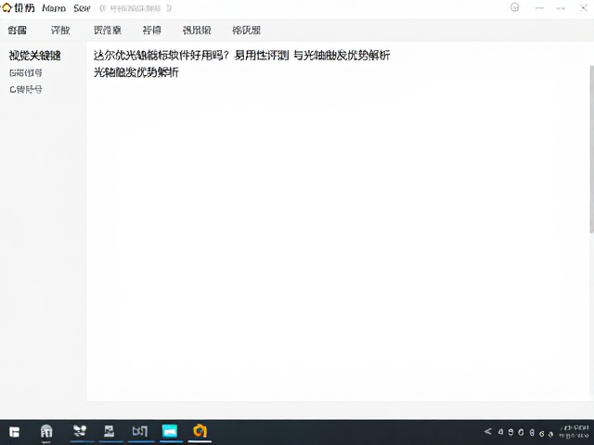Select the sidebar item beginning with letter C
This screenshot has height=445, width=594.
pos(26,89)
